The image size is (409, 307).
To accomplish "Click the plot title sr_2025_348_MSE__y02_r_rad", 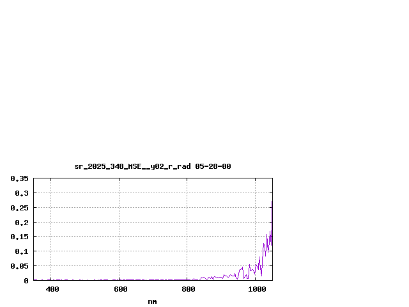I will (x=132, y=166).
